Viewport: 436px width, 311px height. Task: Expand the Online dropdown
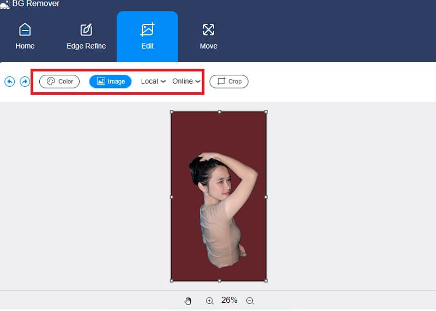(186, 81)
